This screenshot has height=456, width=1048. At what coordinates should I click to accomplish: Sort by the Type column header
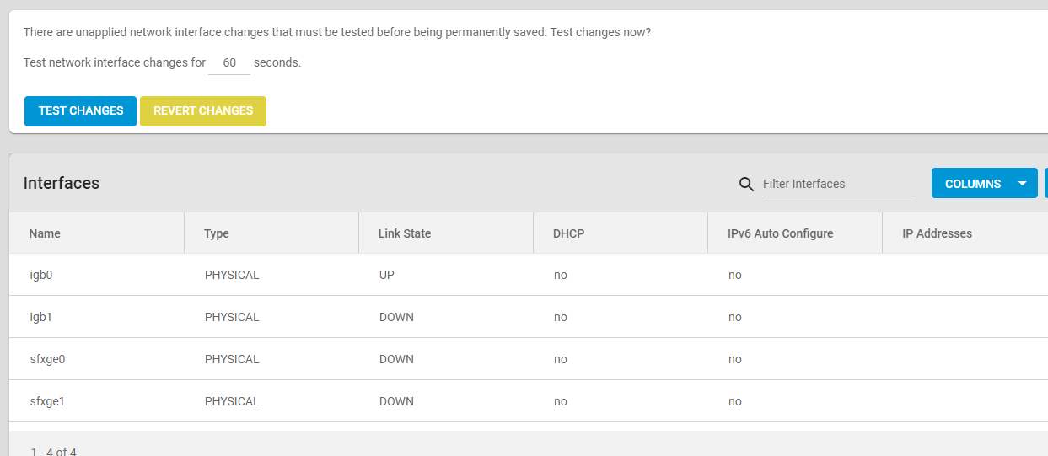pos(217,233)
